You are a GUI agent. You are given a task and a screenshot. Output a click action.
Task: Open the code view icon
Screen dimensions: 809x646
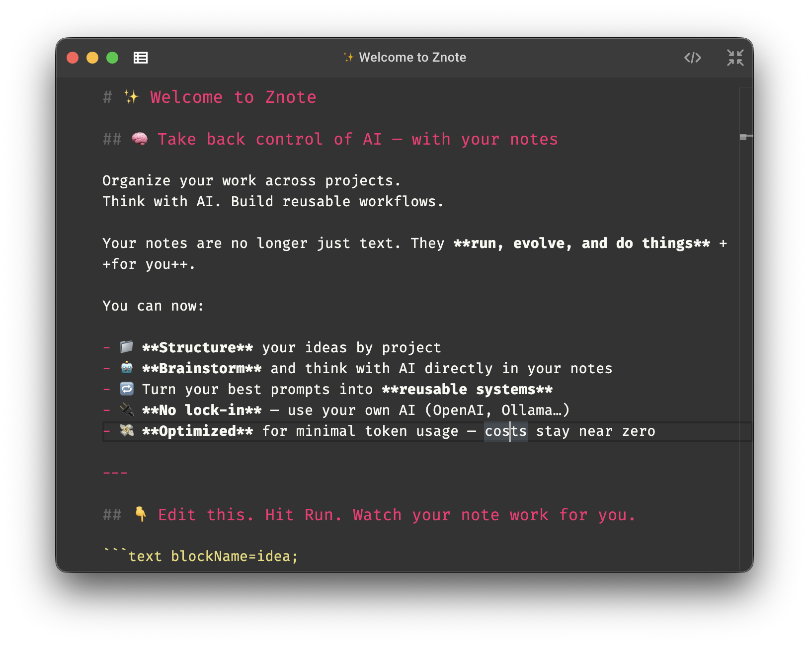pos(693,58)
